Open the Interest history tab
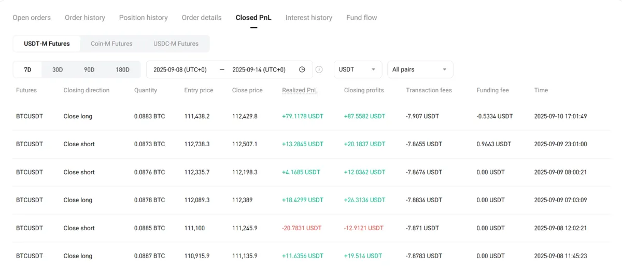The image size is (622, 268). pyautogui.click(x=309, y=18)
